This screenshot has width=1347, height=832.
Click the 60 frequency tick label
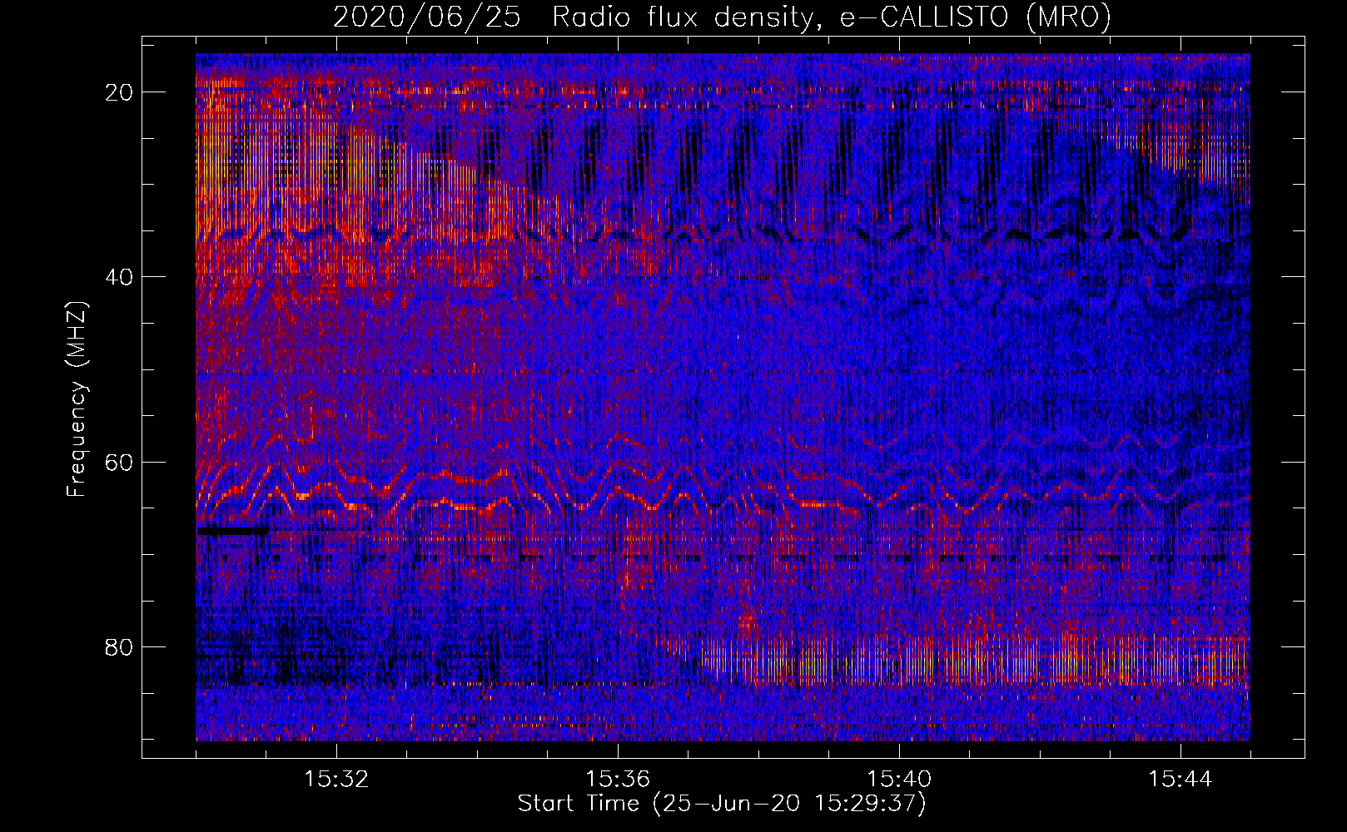pyautogui.click(x=120, y=463)
